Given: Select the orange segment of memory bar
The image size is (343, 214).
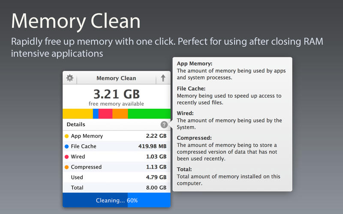Looking at the screenshot, I should click(120, 113).
